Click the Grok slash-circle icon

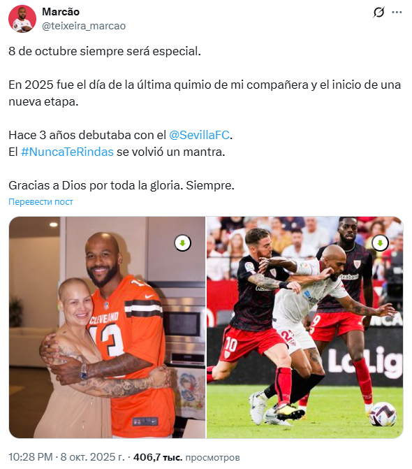(378, 13)
